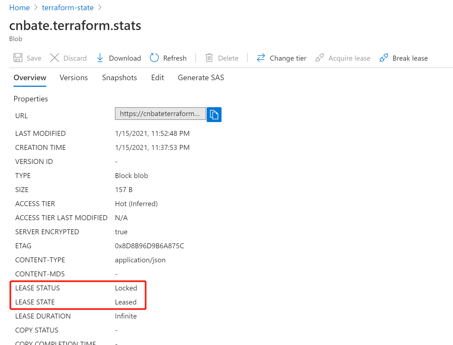Click the Acquire lease label
The image size is (453, 345).
click(349, 58)
